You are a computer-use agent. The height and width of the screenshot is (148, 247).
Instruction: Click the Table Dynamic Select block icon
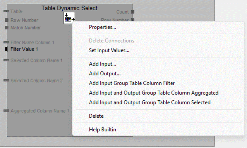pos(69,18)
